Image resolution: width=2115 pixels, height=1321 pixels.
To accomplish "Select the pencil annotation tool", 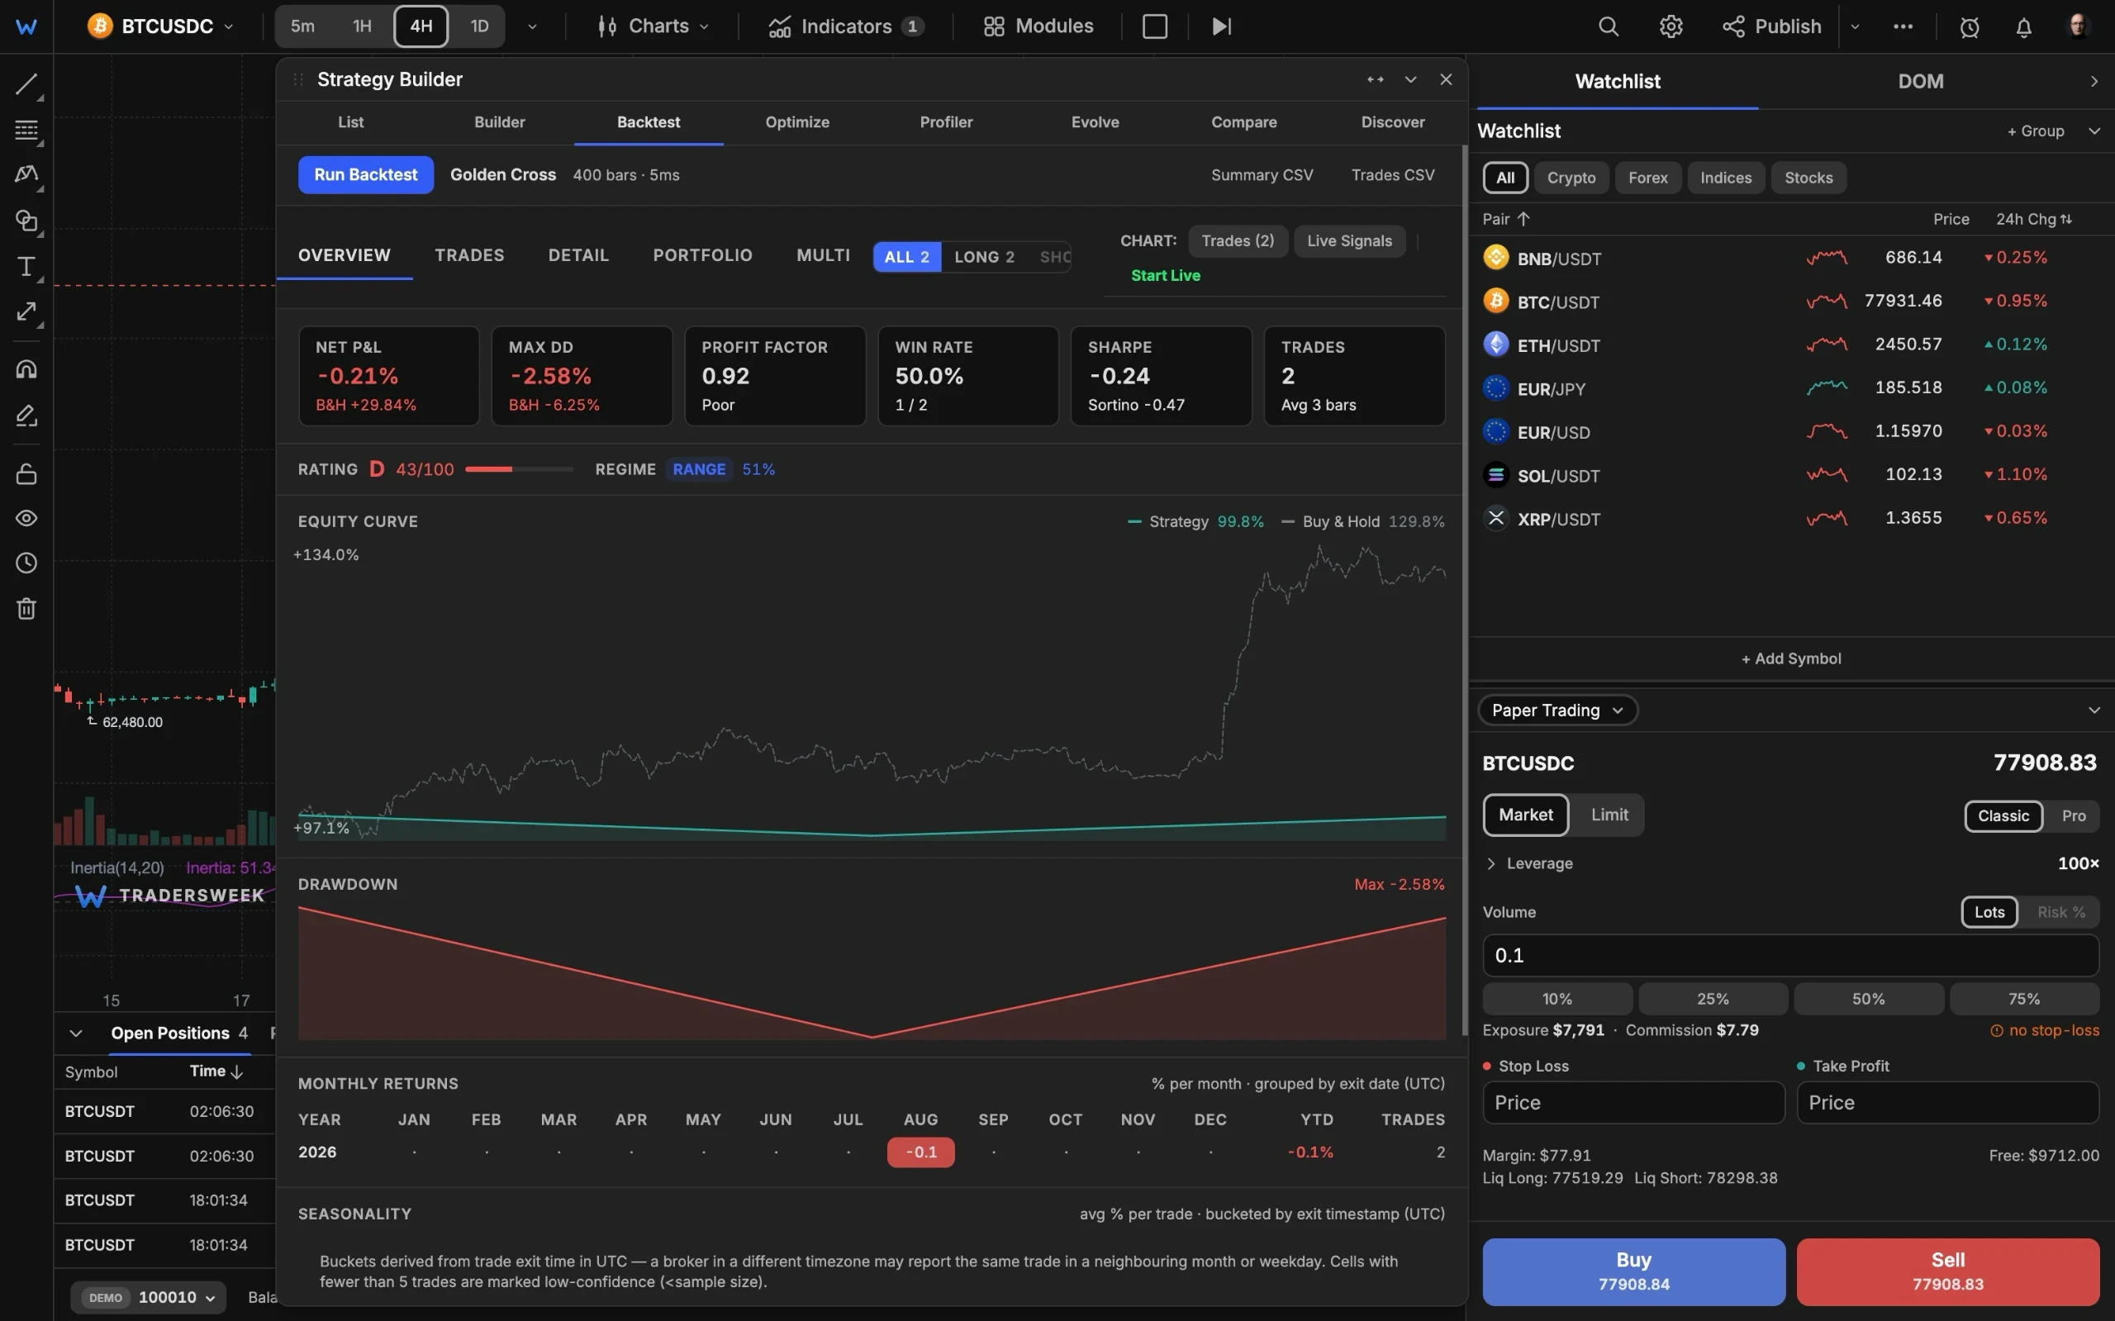I will coord(26,415).
